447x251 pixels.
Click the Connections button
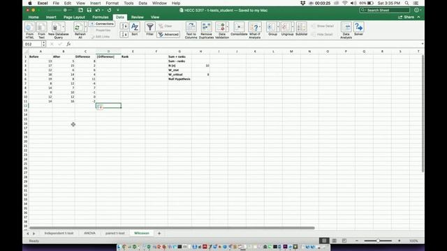pos(102,24)
